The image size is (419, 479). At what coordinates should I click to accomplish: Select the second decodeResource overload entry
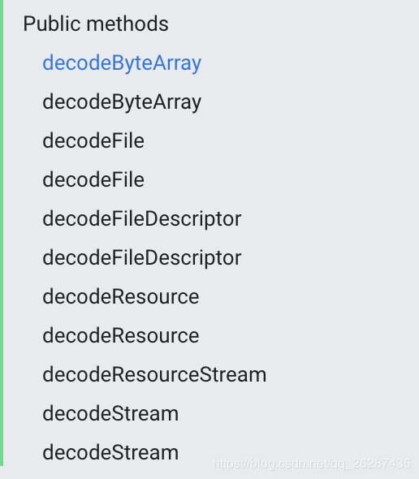[x=121, y=336]
